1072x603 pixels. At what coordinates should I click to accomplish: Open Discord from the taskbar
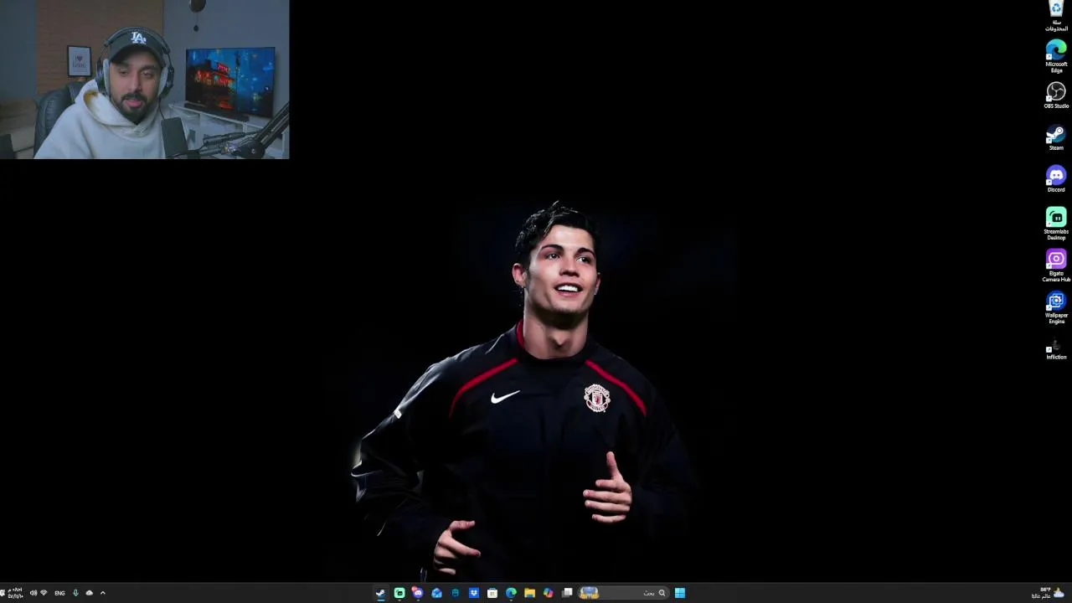tap(417, 593)
